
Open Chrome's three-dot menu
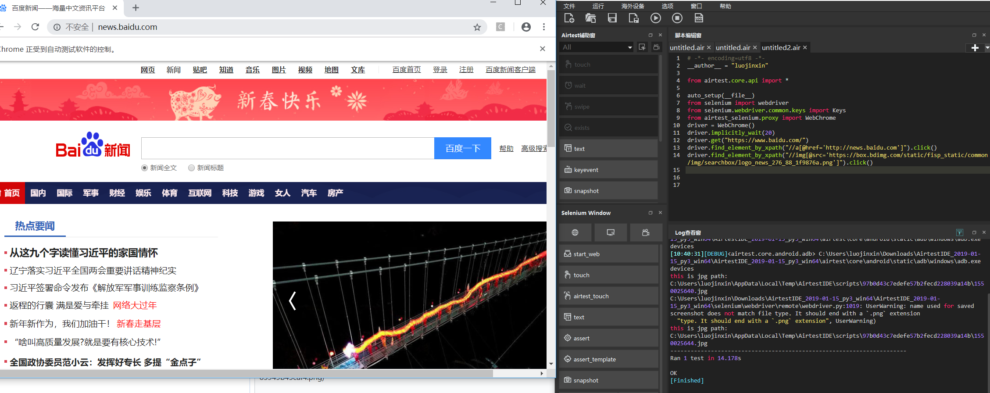pyautogui.click(x=544, y=27)
